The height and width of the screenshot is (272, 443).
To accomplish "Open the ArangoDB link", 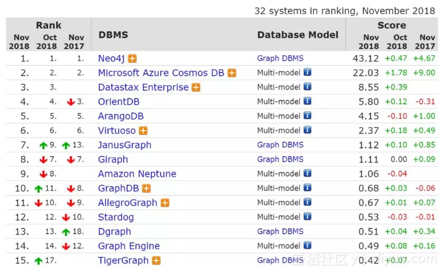I will 121,116.
